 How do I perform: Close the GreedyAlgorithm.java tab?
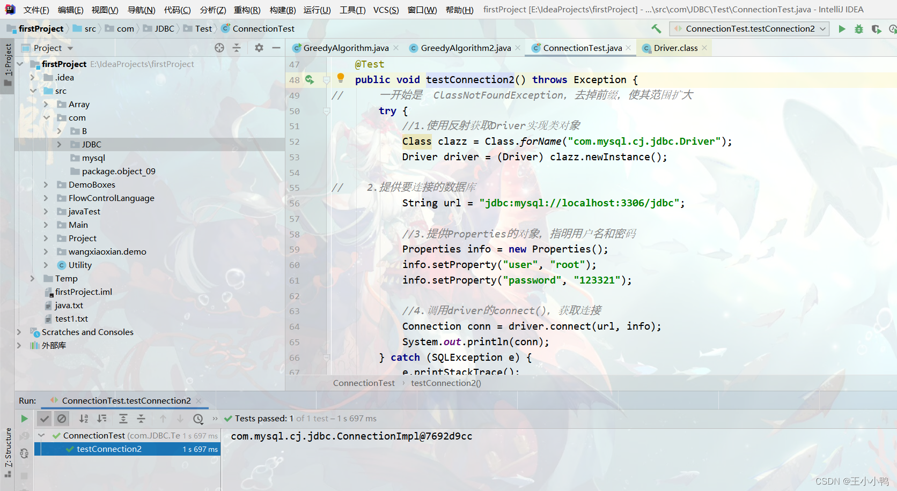396,48
